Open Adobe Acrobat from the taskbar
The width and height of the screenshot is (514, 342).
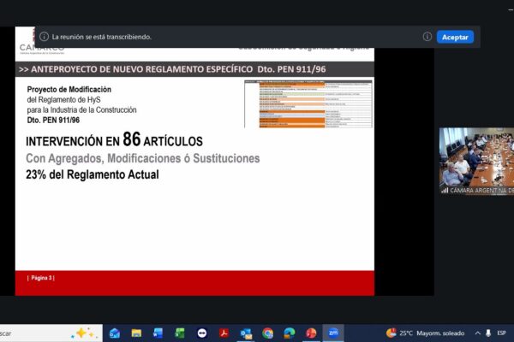coord(224,333)
